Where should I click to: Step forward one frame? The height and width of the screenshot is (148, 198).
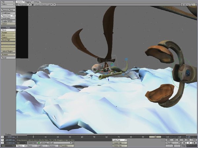(184, 140)
